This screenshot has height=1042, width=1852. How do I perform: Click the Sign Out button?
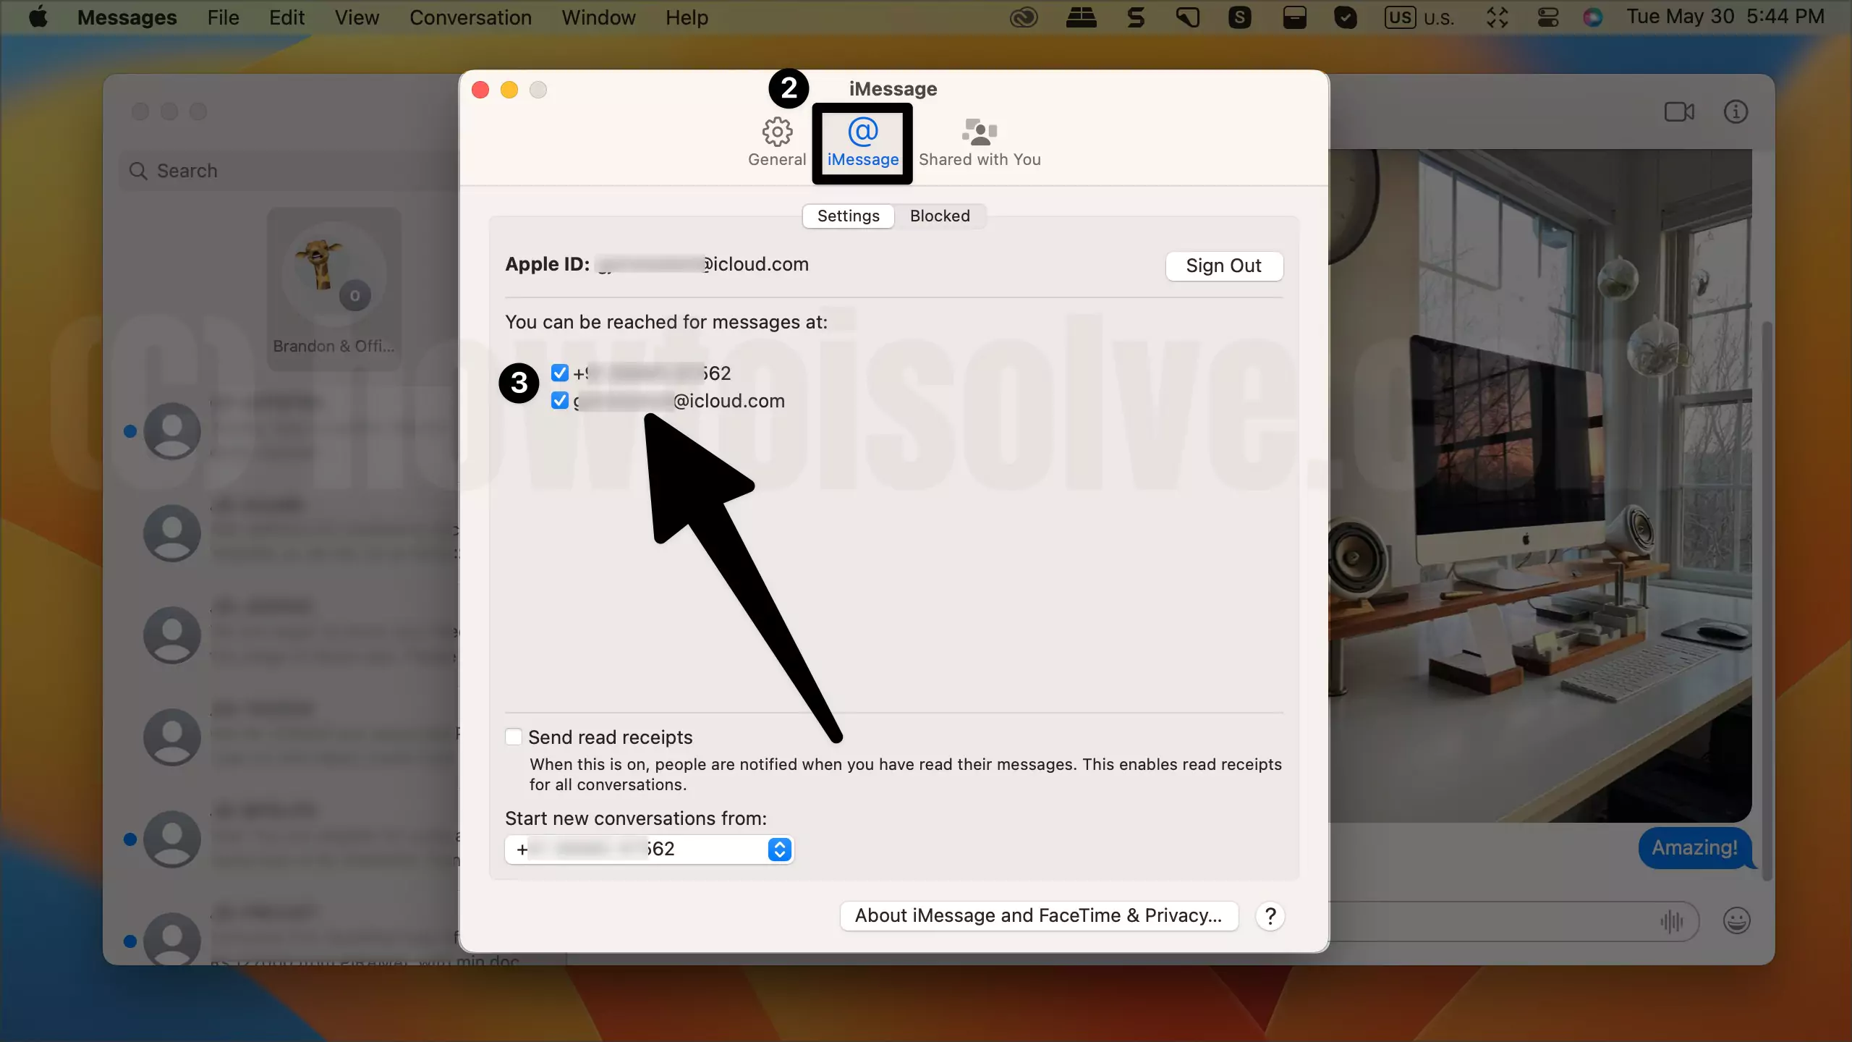[1224, 266]
